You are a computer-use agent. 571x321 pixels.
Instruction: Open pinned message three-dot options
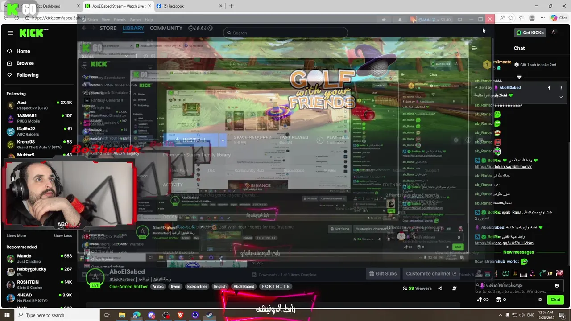[x=561, y=88]
